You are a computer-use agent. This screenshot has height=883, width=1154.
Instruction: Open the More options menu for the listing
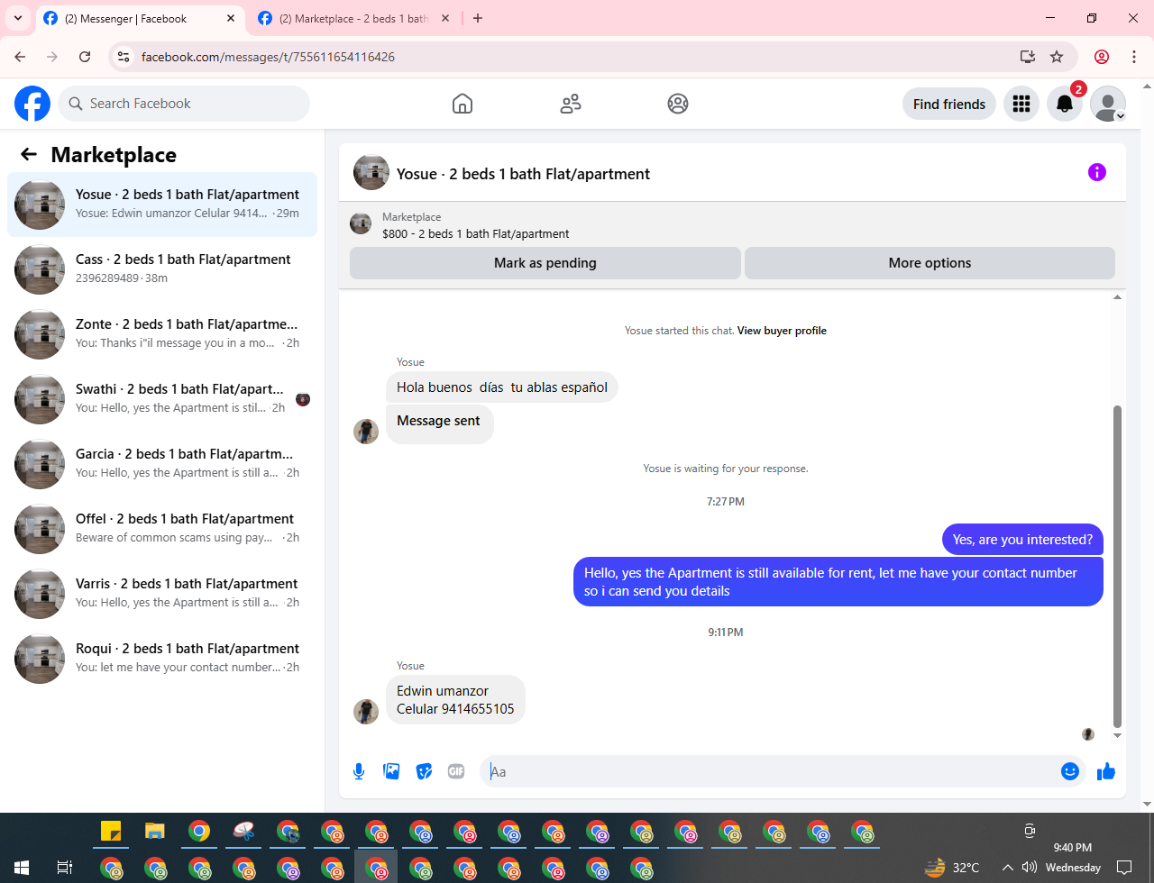[x=930, y=263]
